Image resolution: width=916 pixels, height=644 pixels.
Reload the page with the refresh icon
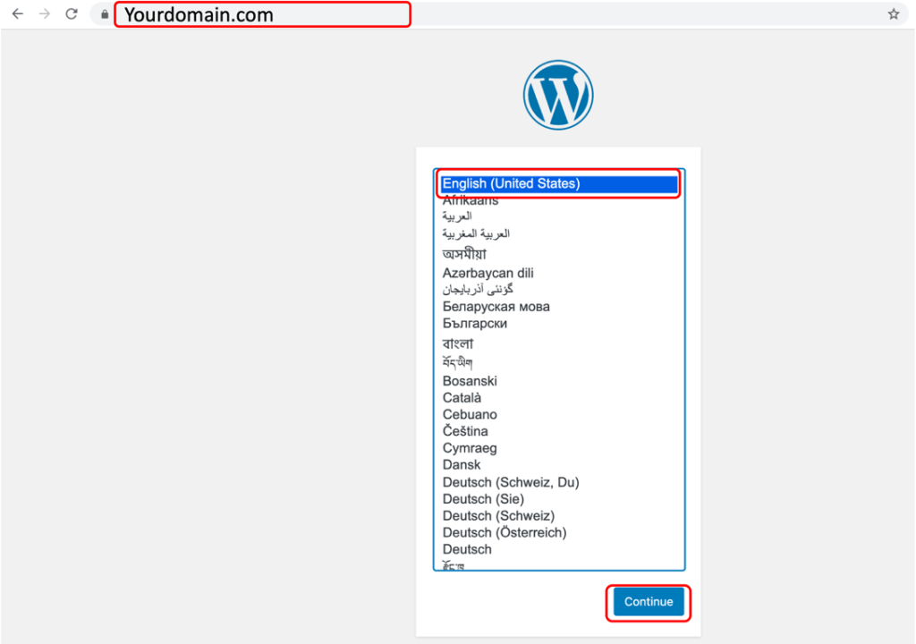coord(72,14)
